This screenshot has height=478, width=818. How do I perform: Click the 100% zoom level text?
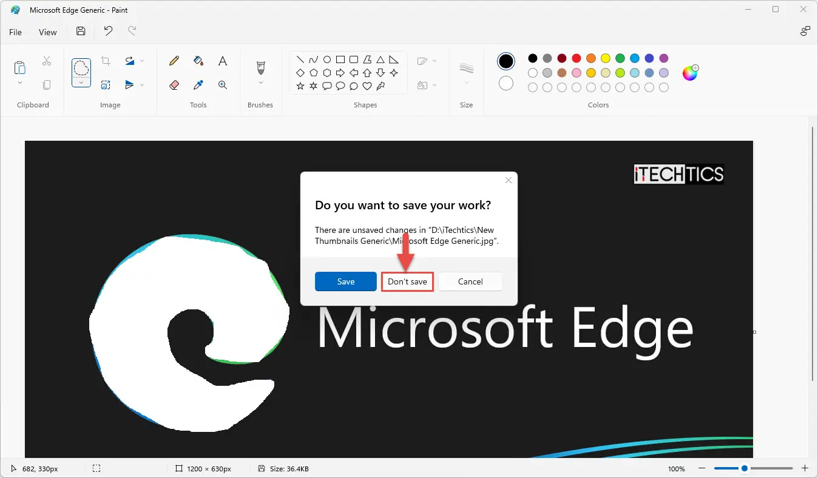click(676, 469)
